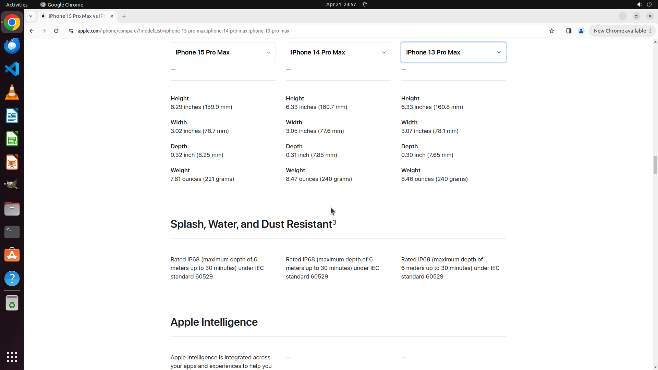The width and height of the screenshot is (658, 370).
Task: Click New Chrome available update button
Action: point(620,31)
